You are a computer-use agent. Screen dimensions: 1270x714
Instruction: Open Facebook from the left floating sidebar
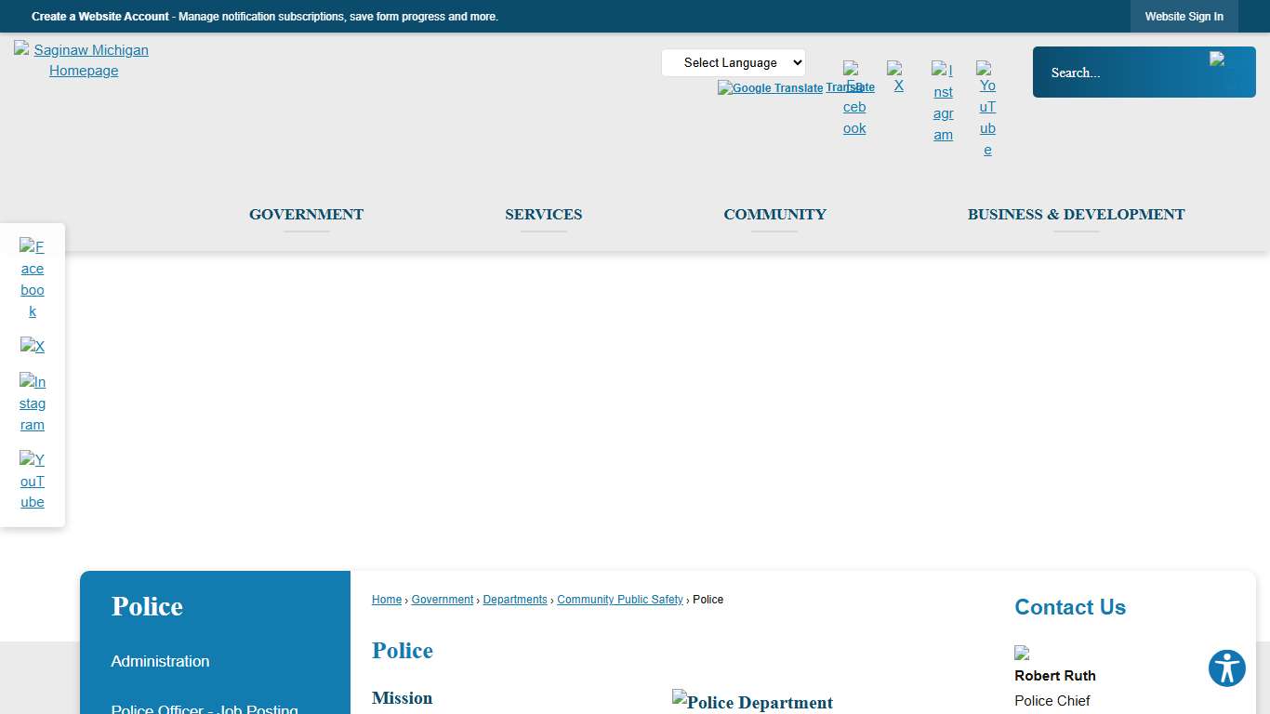(x=33, y=278)
